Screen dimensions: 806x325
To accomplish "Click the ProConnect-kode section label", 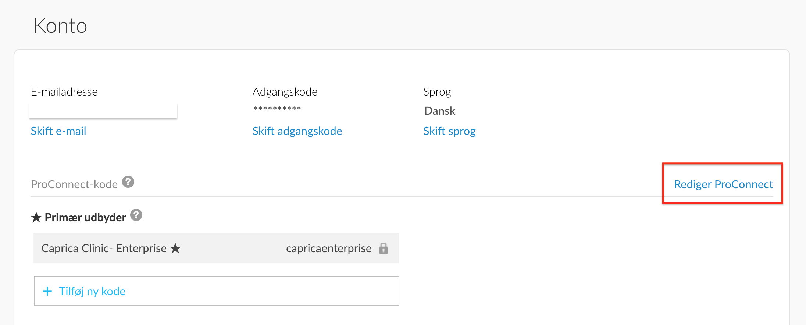I will pos(74,184).
